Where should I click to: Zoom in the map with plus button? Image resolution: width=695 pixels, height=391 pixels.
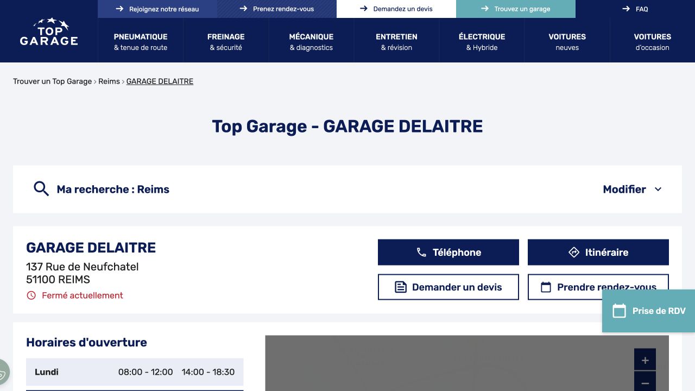tap(645, 360)
